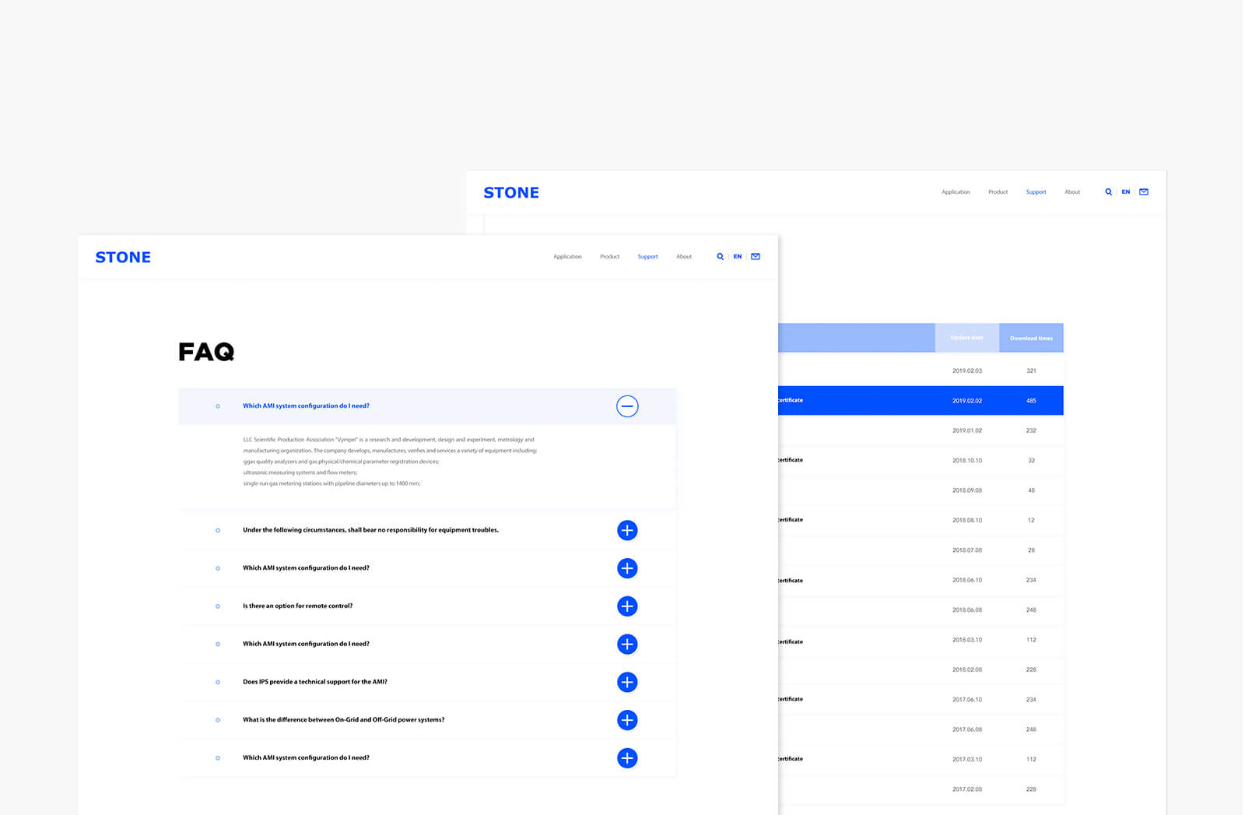This screenshot has width=1245, height=815.
Task: Collapse the open FAQ answer with the minus icon
Action: 627,406
